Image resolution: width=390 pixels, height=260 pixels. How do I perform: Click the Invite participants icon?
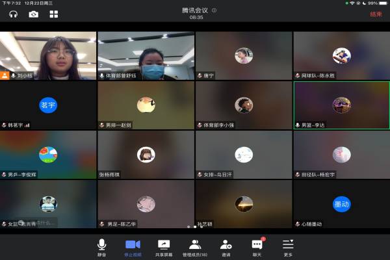point(226,246)
